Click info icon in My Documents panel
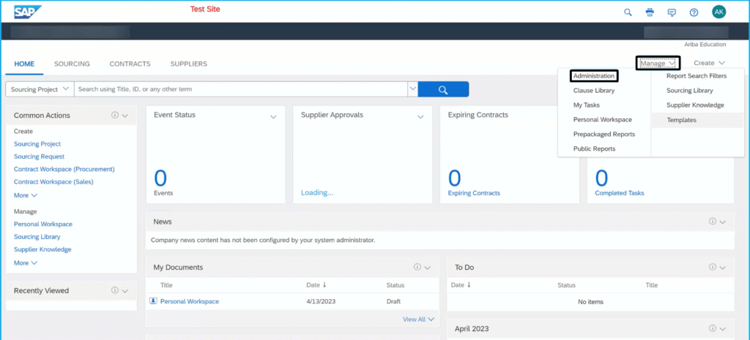The image size is (750, 340). (417, 268)
